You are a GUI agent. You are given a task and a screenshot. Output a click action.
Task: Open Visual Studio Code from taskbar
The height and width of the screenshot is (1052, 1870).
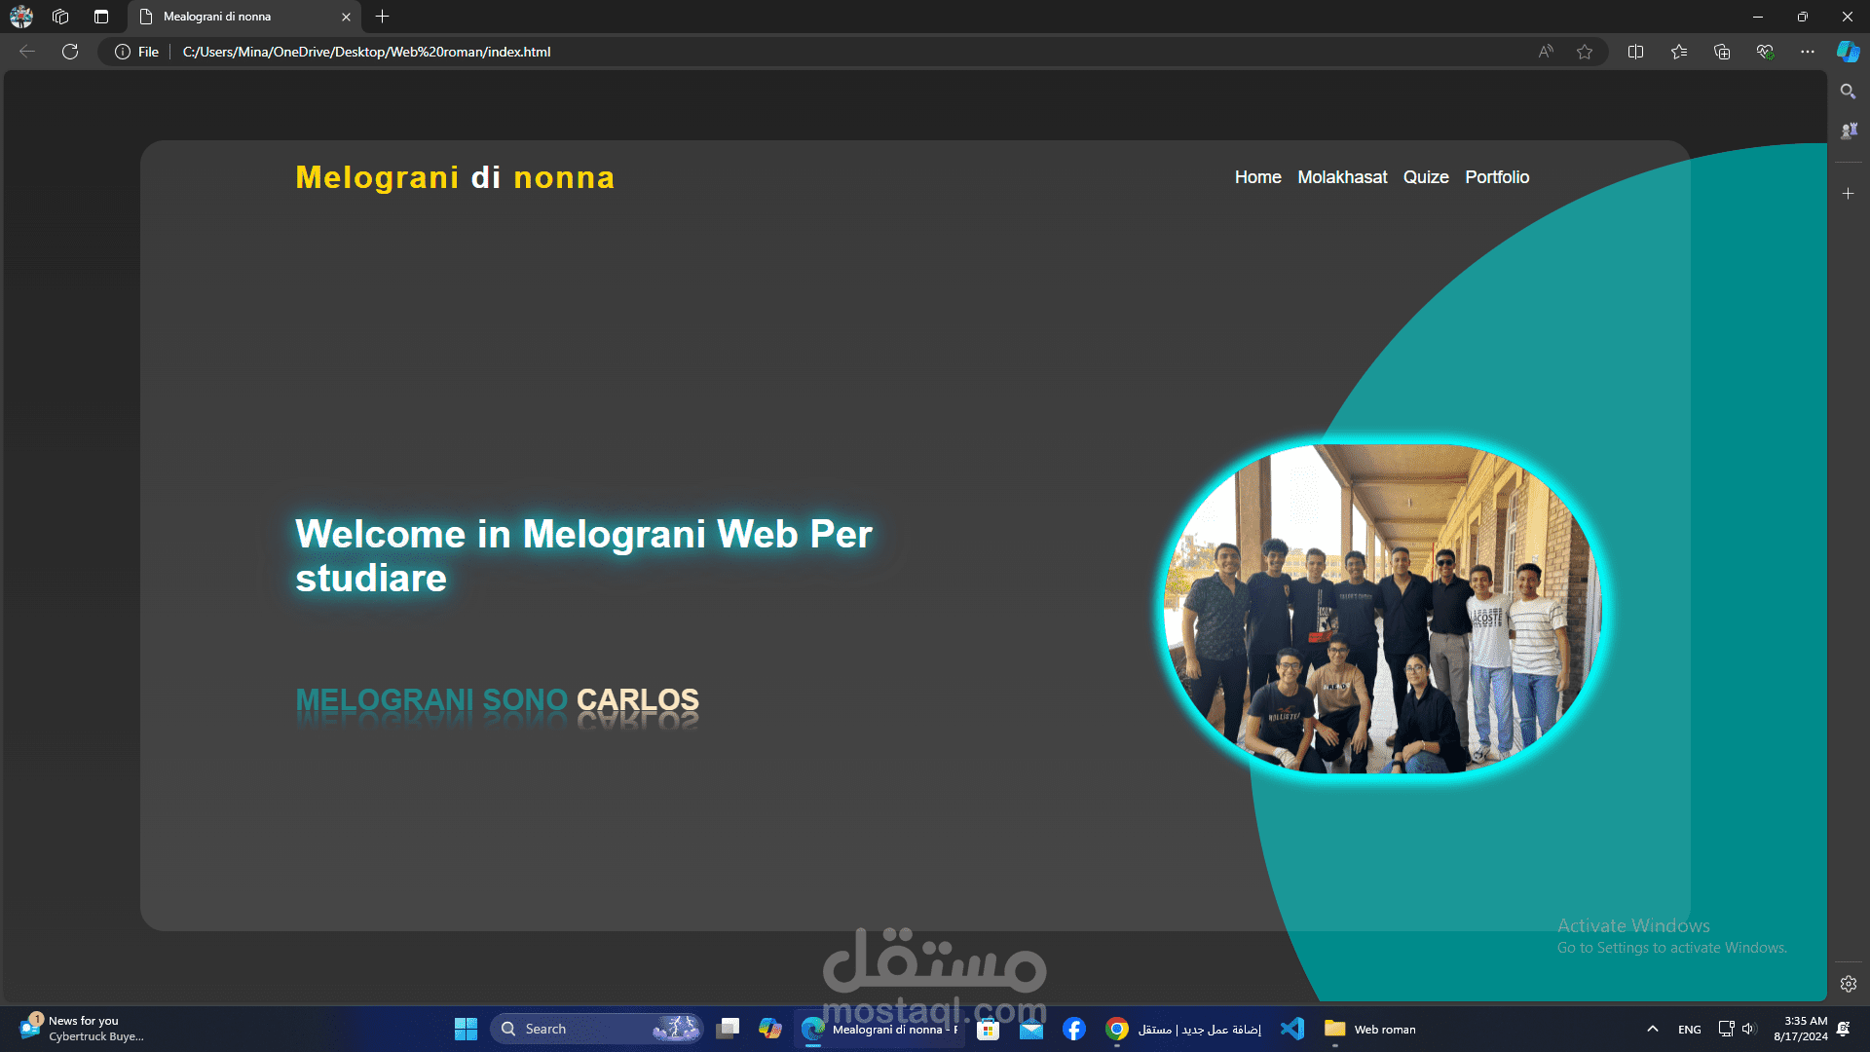point(1292,1029)
